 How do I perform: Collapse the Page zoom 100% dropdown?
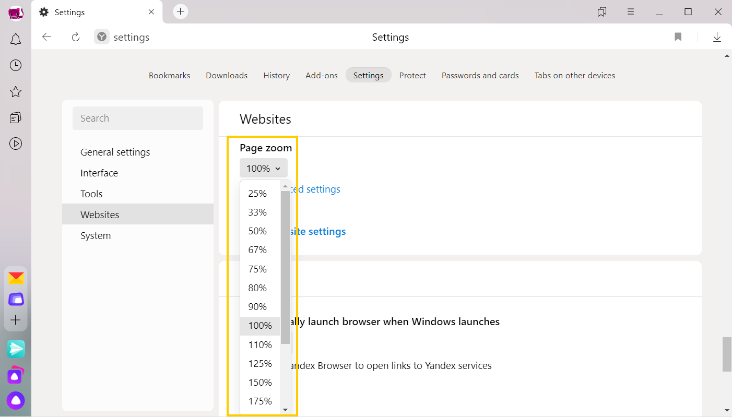coord(264,168)
